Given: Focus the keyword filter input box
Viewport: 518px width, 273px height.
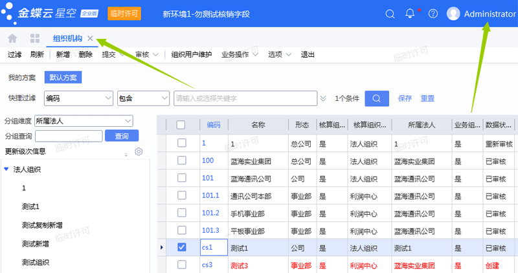Looking at the screenshot, I should click(245, 98).
